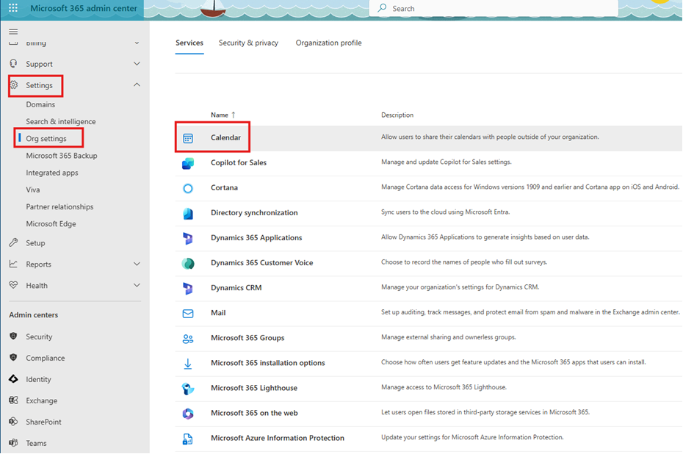Click the Support headset icon
The width and height of the screenshot is (683, 454).
(13, 64)
